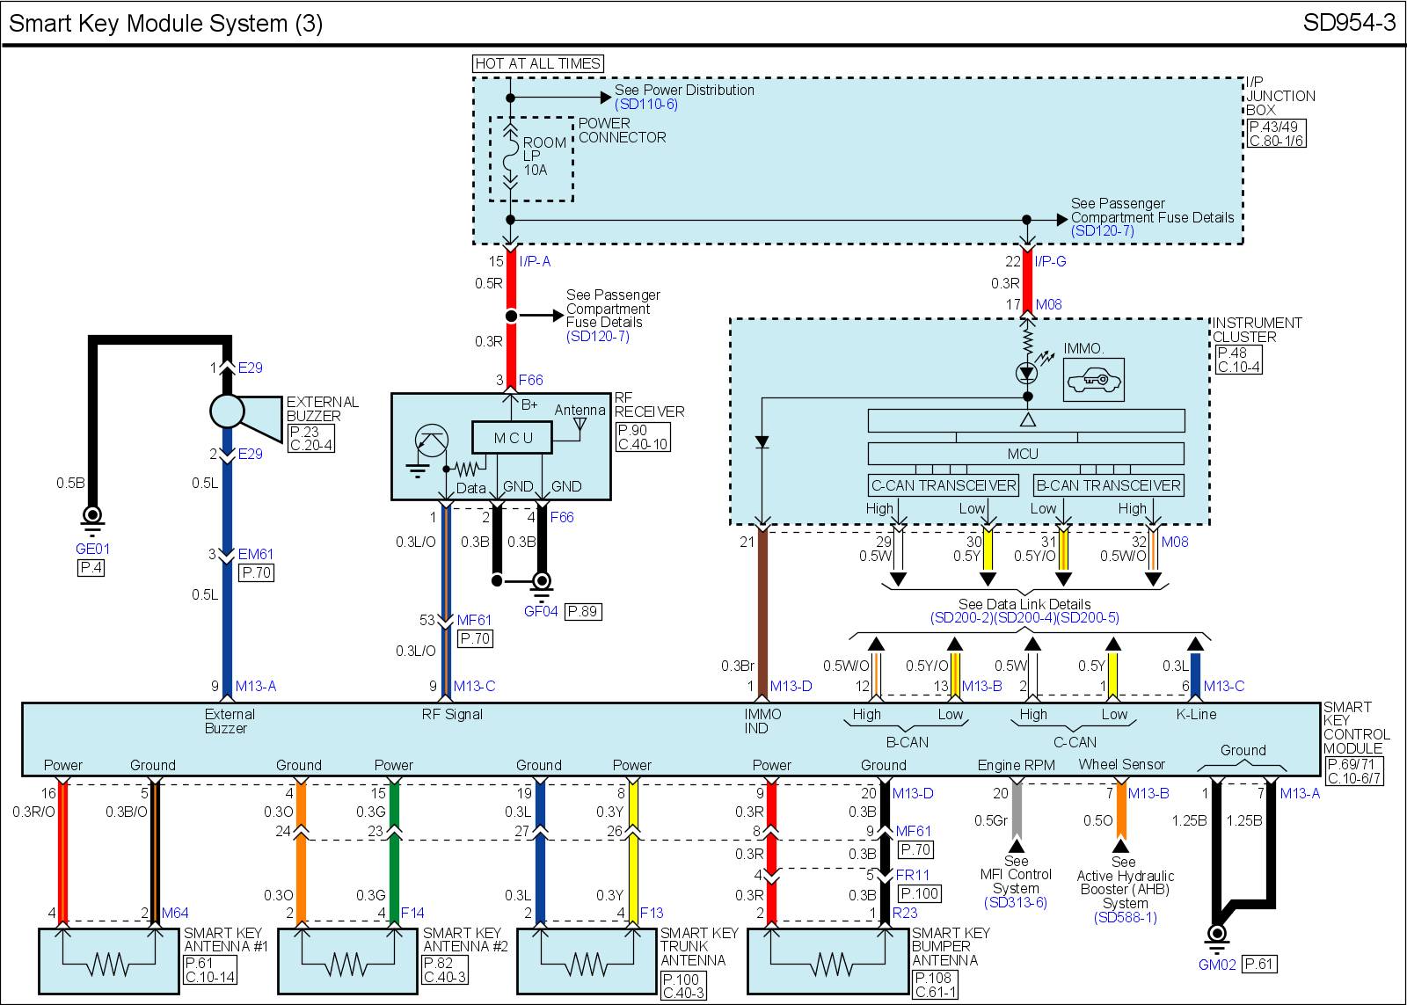1407x1005 pixels.
Task: Click the immobilizer LED symbol in Instrument Cluster
Action: (x=1026, y=374)
